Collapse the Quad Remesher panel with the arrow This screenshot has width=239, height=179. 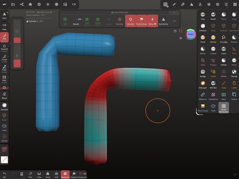pos(174,13)
